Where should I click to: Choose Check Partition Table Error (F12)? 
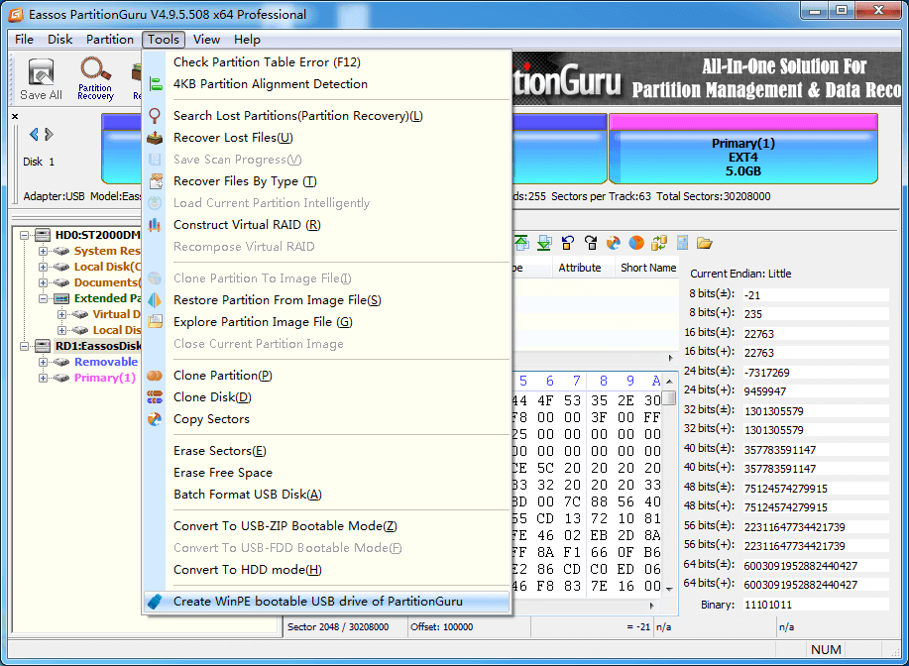(x=326, y=62)
